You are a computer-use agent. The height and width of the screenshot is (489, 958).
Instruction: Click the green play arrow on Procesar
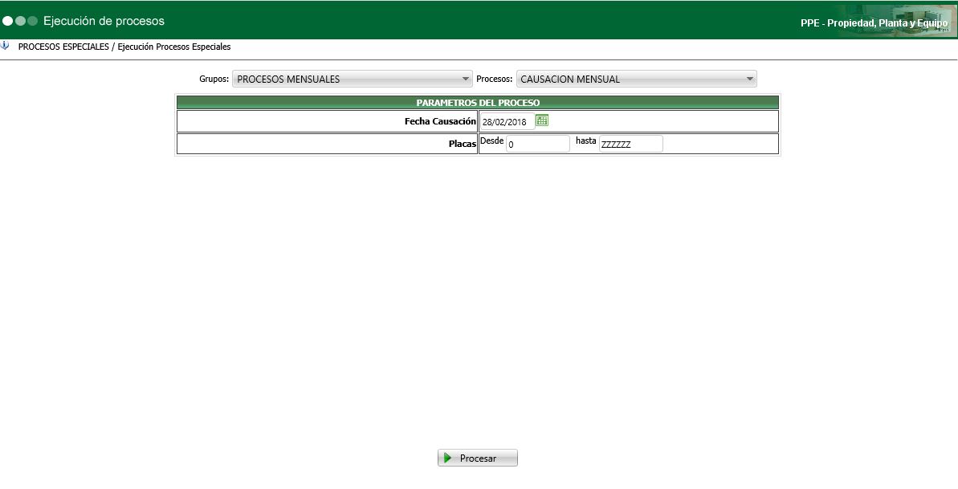tap(448, 458)
